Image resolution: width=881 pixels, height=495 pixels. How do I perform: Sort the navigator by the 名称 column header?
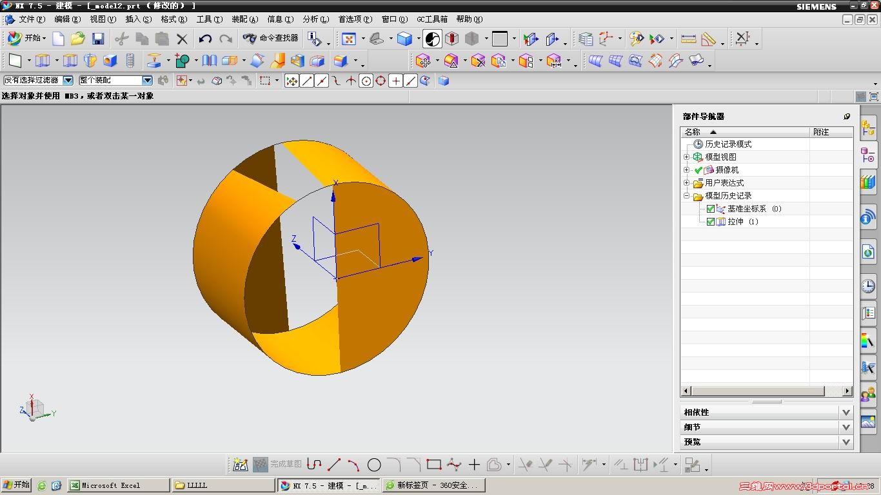745,132
